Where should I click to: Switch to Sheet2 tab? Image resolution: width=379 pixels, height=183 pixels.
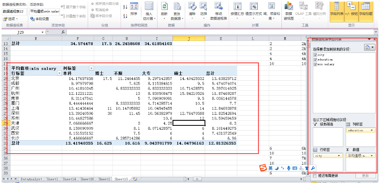coord(104,179)
